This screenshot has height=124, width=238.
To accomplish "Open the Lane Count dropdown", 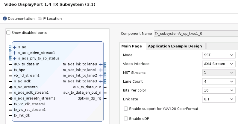I will (x=218, y=81).
